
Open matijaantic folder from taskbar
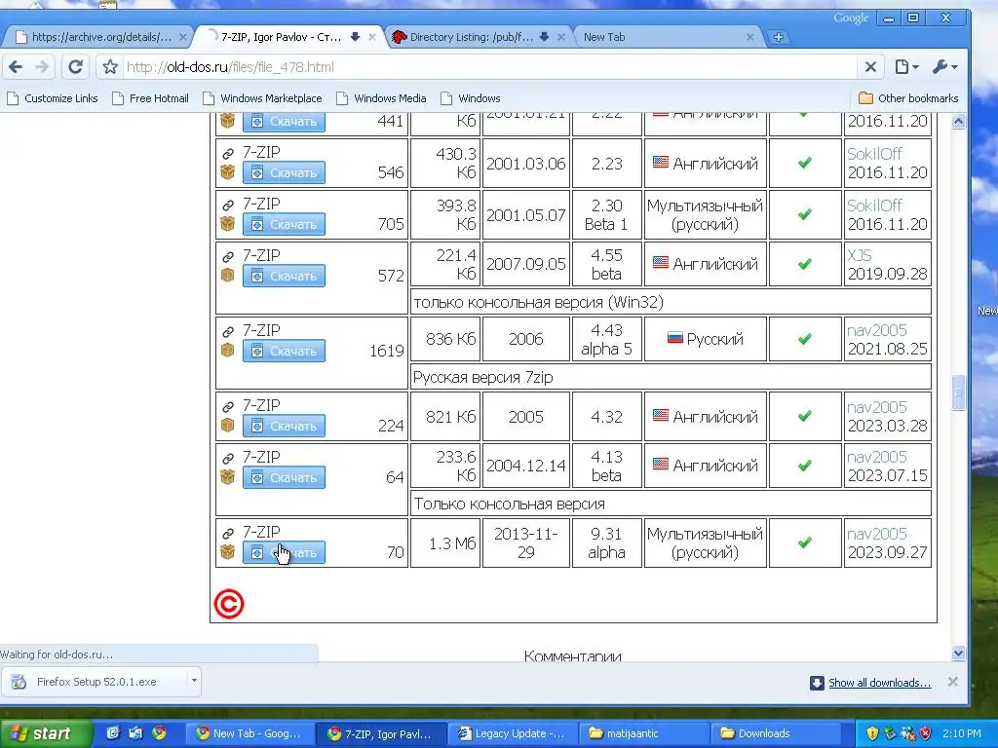coord(643,733)
